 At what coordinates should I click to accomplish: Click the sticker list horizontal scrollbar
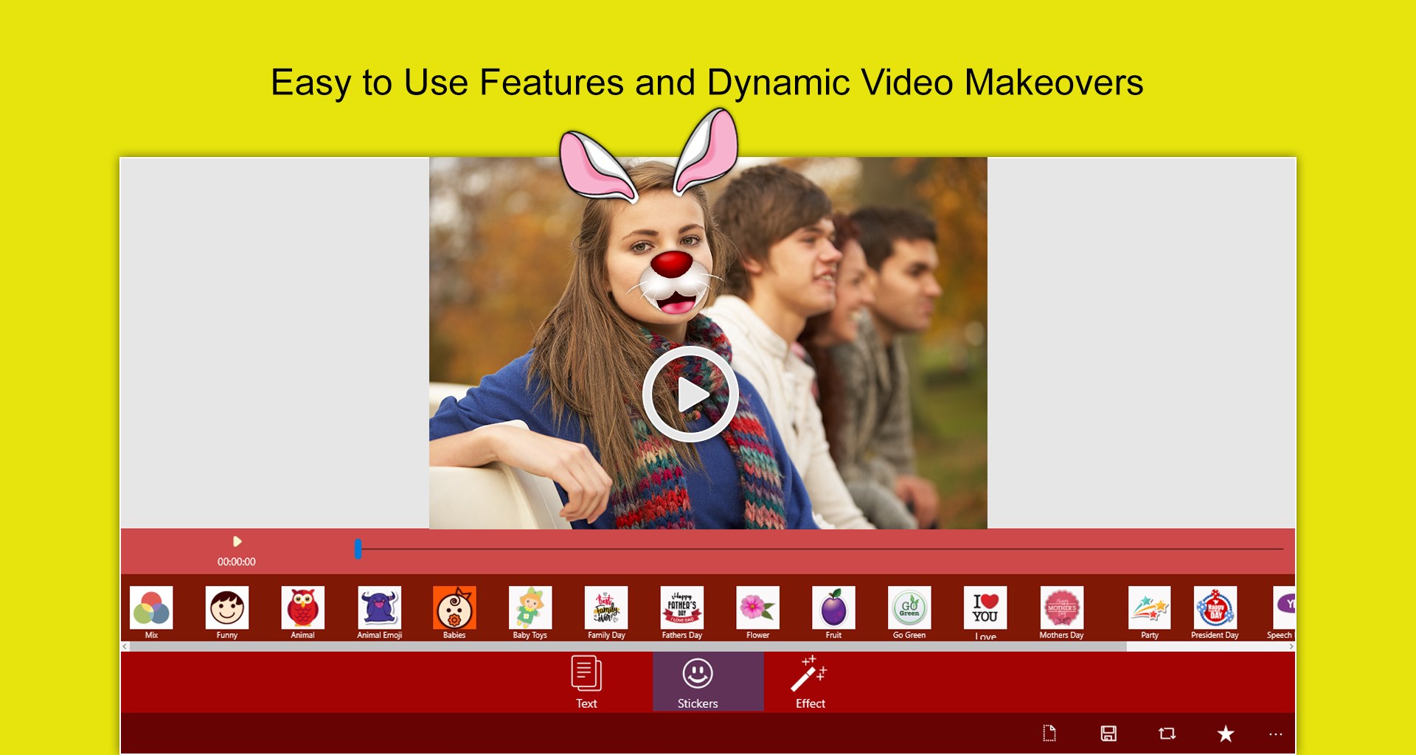pyautogui.click(x=628, y=647)
